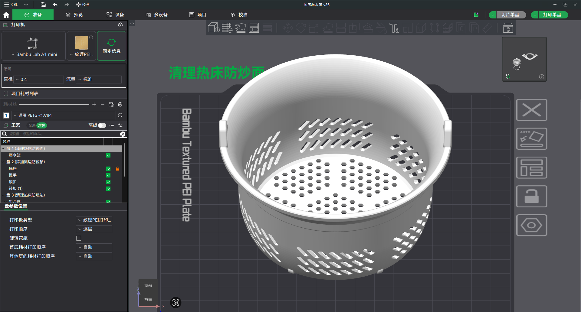Viewport: 581px width, 312px height.
Task: Click the save file icon
Action: tap(43, 5)
